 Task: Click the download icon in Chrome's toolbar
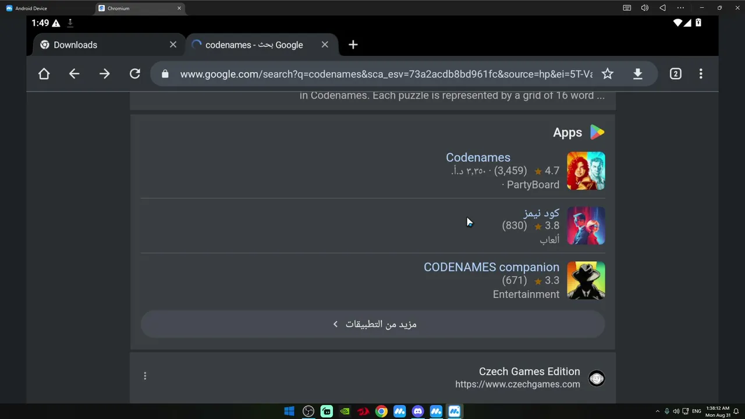(638, 74)
